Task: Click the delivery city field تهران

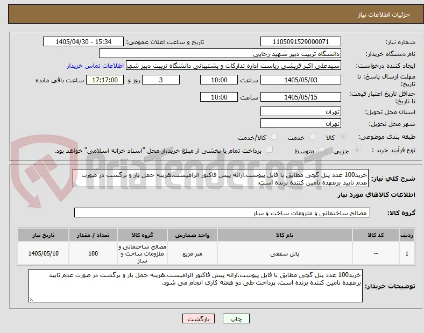Action: (x=300, y=124)
